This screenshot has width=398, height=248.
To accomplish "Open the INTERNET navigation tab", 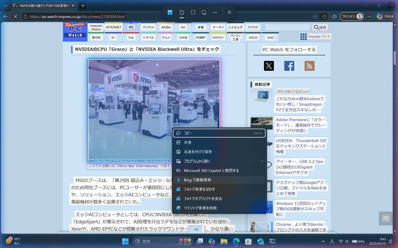I will [x=113, y=27].
